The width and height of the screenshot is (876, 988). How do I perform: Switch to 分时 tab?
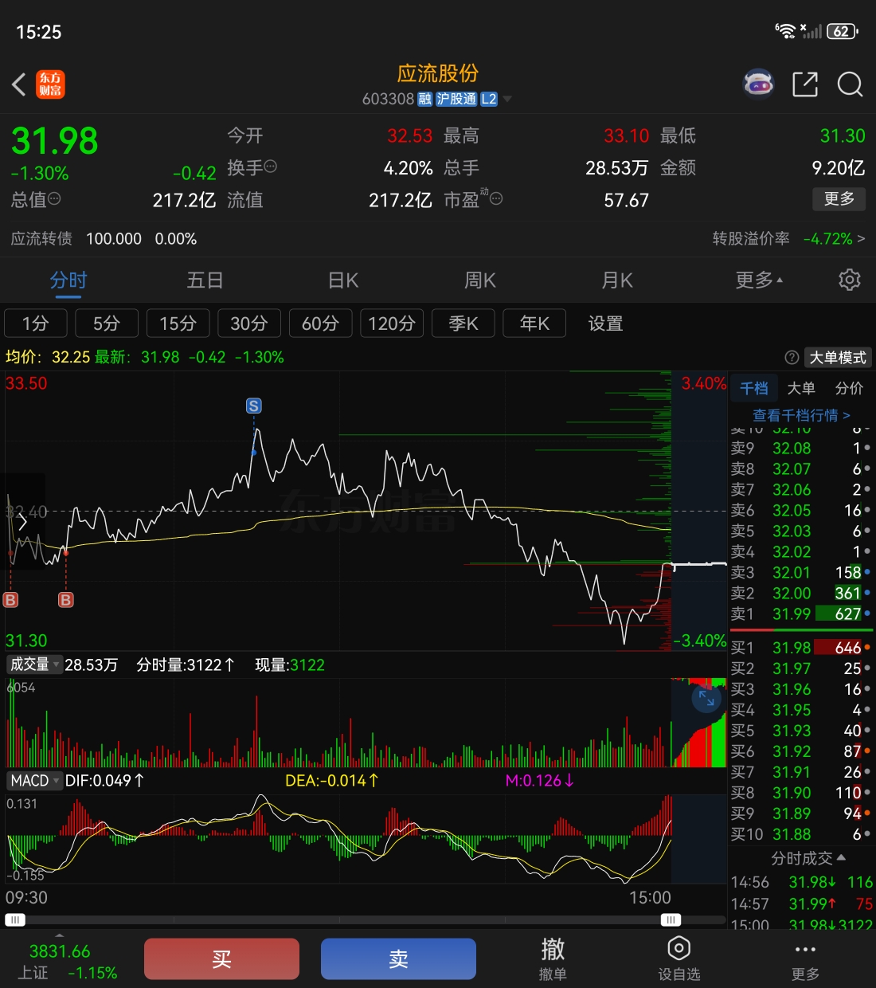pos(68,280)
